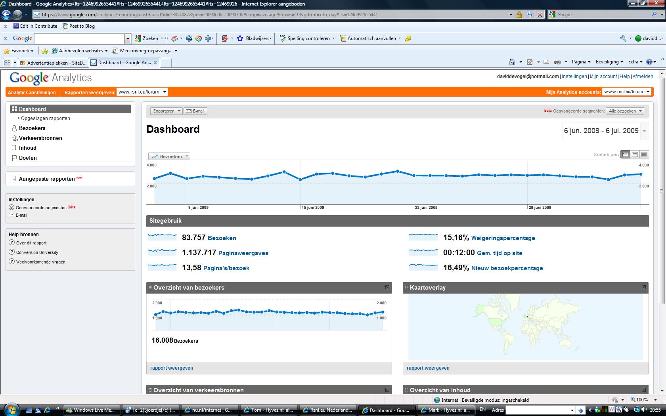Select the monthly graph view toggle
666x416 pixels.
point(645,155)
